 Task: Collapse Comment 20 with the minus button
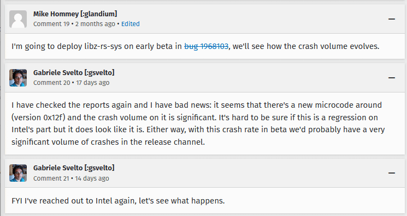point(391,77)
